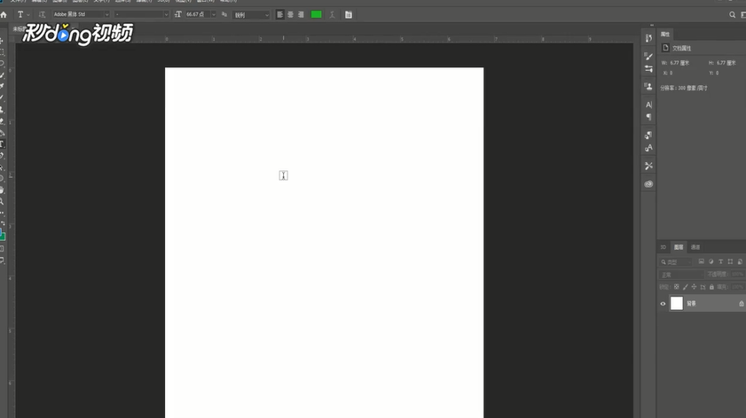Click the center align text button
Image resolution: width=746 pixels, height=418 pixels.
point(290,15)
